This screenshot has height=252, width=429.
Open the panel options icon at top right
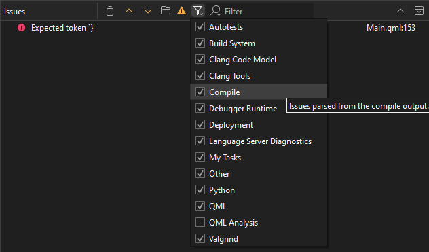pyautogui.click(x=419, y=11)
